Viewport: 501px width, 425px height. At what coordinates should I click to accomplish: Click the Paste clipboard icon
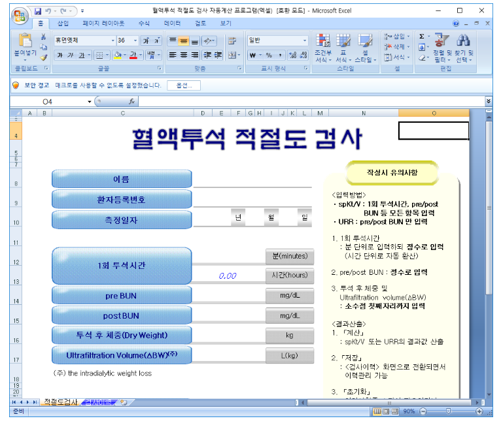tap(26, 41)
